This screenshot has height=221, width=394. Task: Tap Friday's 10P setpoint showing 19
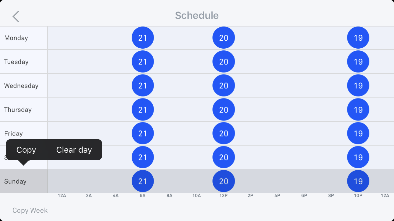click(358, 133)
